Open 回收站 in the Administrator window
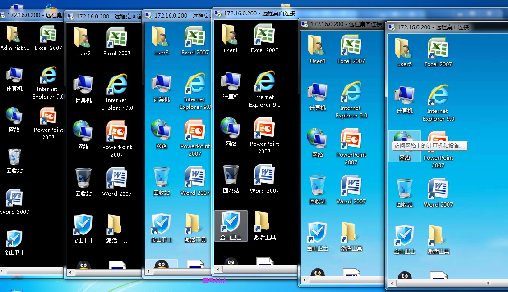This screenshot has height=292, width=508. point(14,161)
